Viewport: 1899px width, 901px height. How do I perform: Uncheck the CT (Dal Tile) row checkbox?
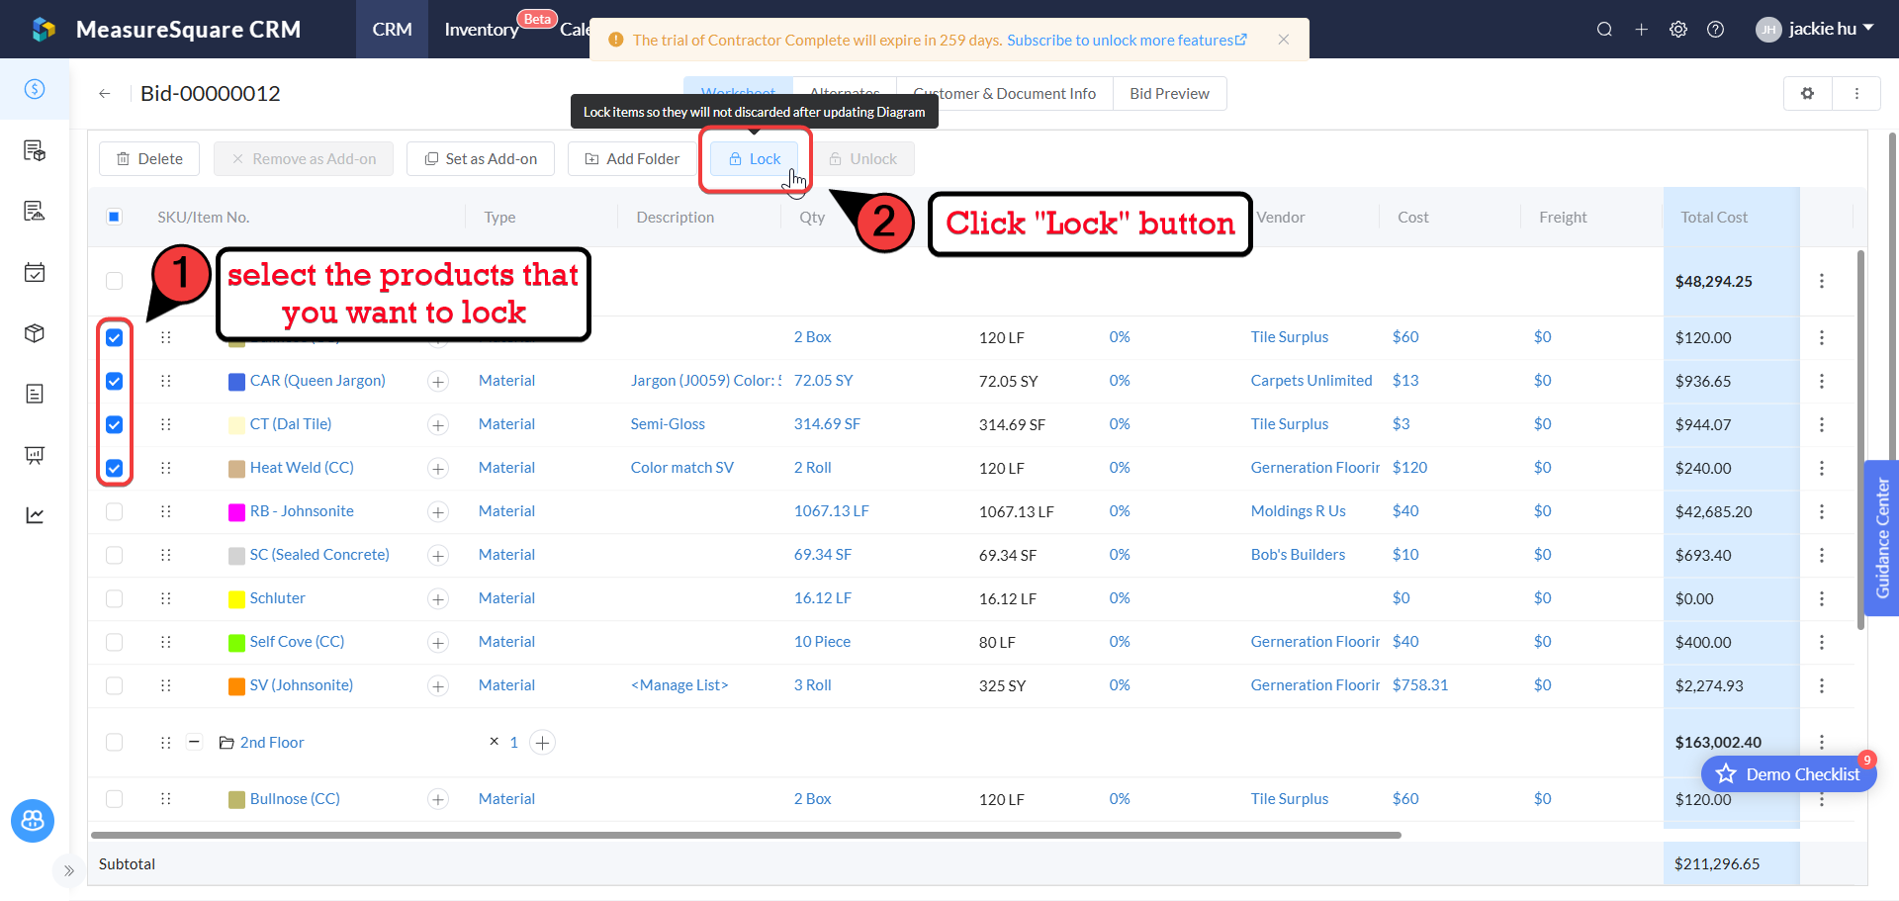(x=115, y=424)
